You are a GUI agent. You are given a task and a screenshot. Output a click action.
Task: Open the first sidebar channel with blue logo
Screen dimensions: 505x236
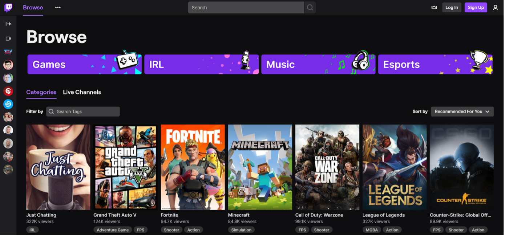coord(8,52)
